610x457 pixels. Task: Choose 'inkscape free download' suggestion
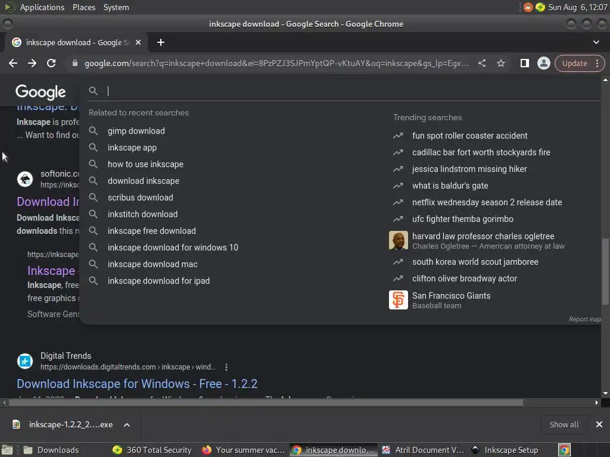point(152,231)
